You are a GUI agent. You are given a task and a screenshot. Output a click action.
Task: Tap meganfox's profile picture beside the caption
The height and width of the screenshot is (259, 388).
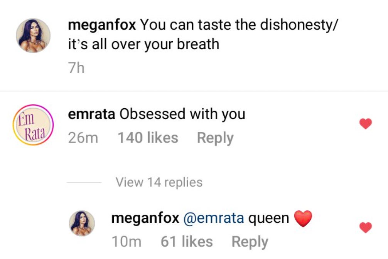tap(33, 35)
